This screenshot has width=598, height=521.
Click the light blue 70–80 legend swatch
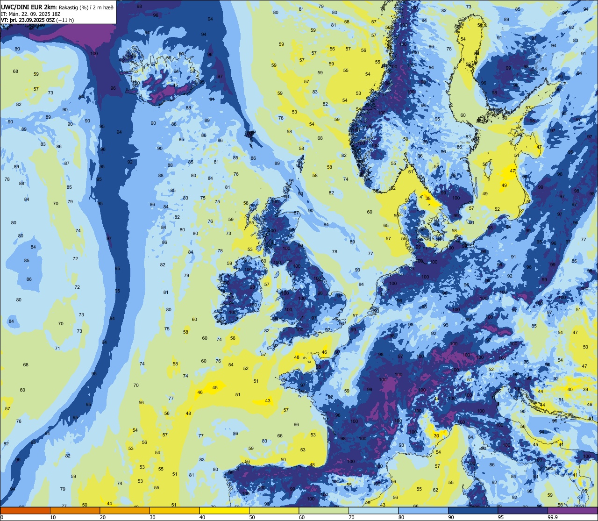click(373, 511)
